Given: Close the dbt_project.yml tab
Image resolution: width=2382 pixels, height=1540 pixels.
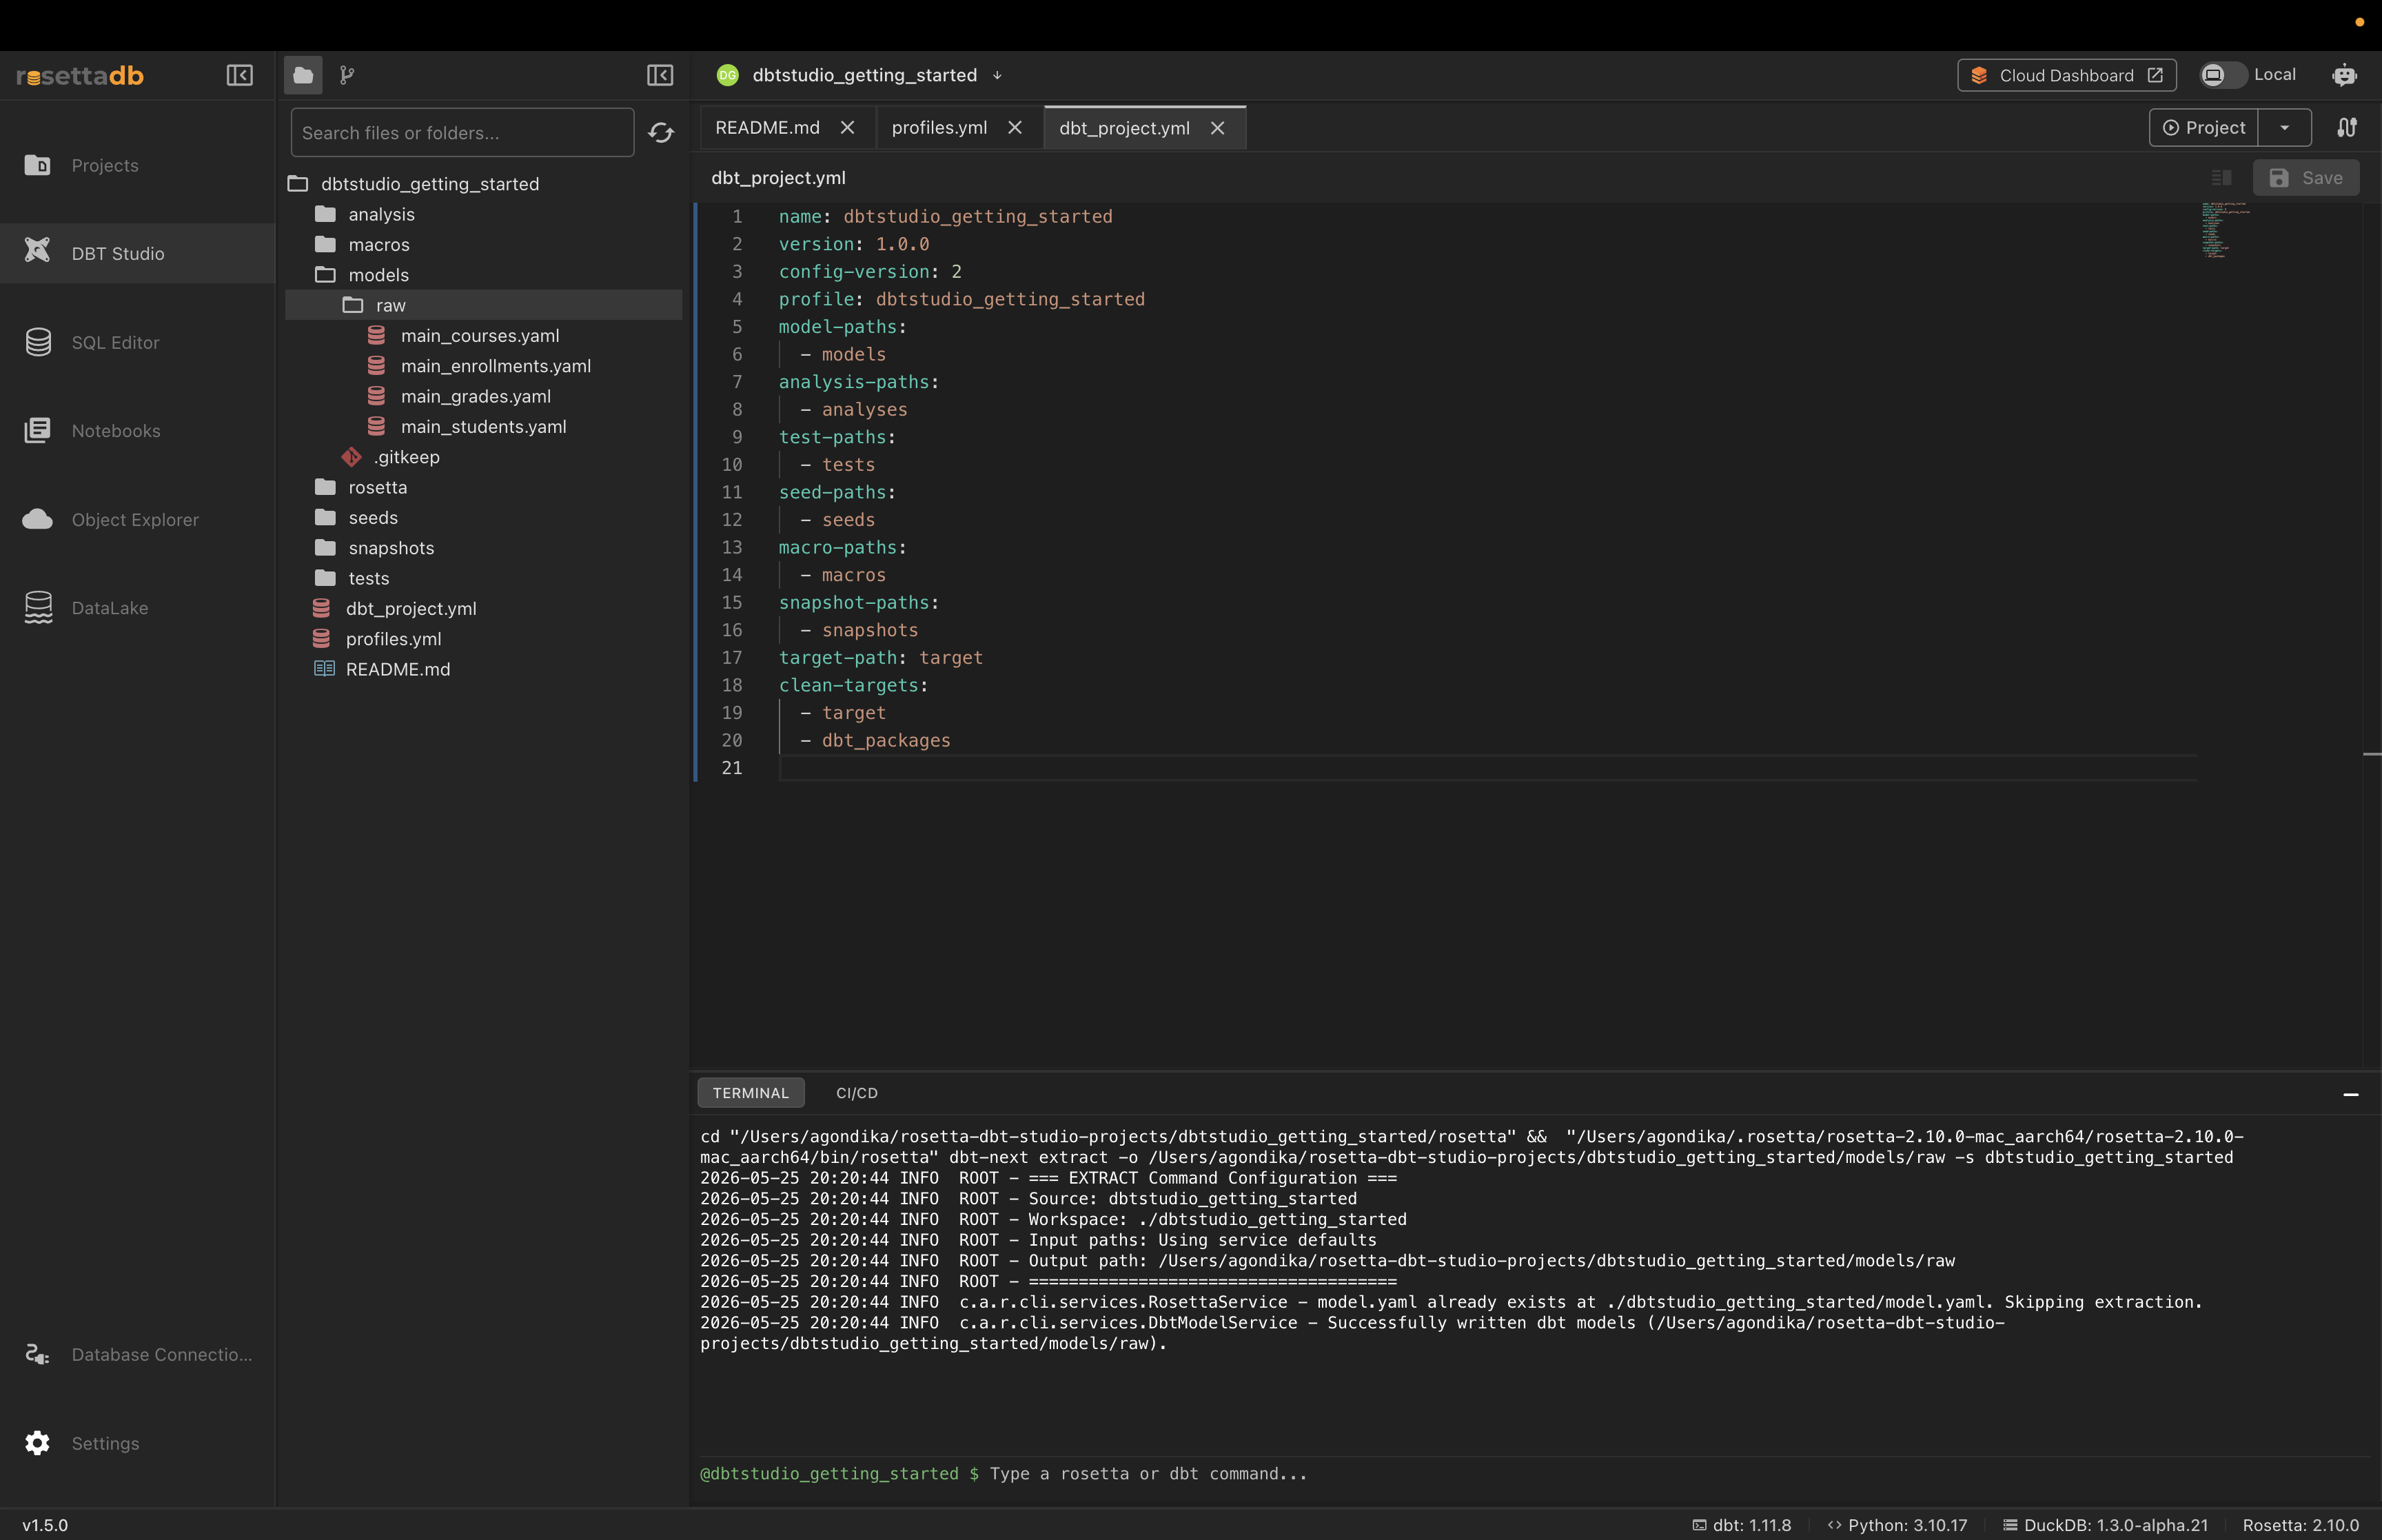Looking at the screenshot, I should (x=1217, y=128).
